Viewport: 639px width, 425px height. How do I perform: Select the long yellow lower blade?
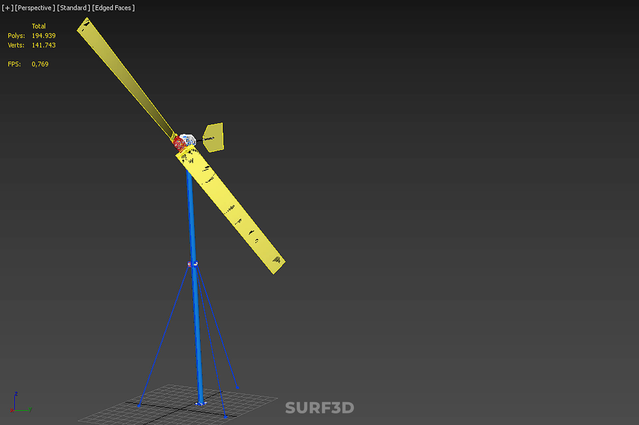pyautogui.click(x=230, y=210)
